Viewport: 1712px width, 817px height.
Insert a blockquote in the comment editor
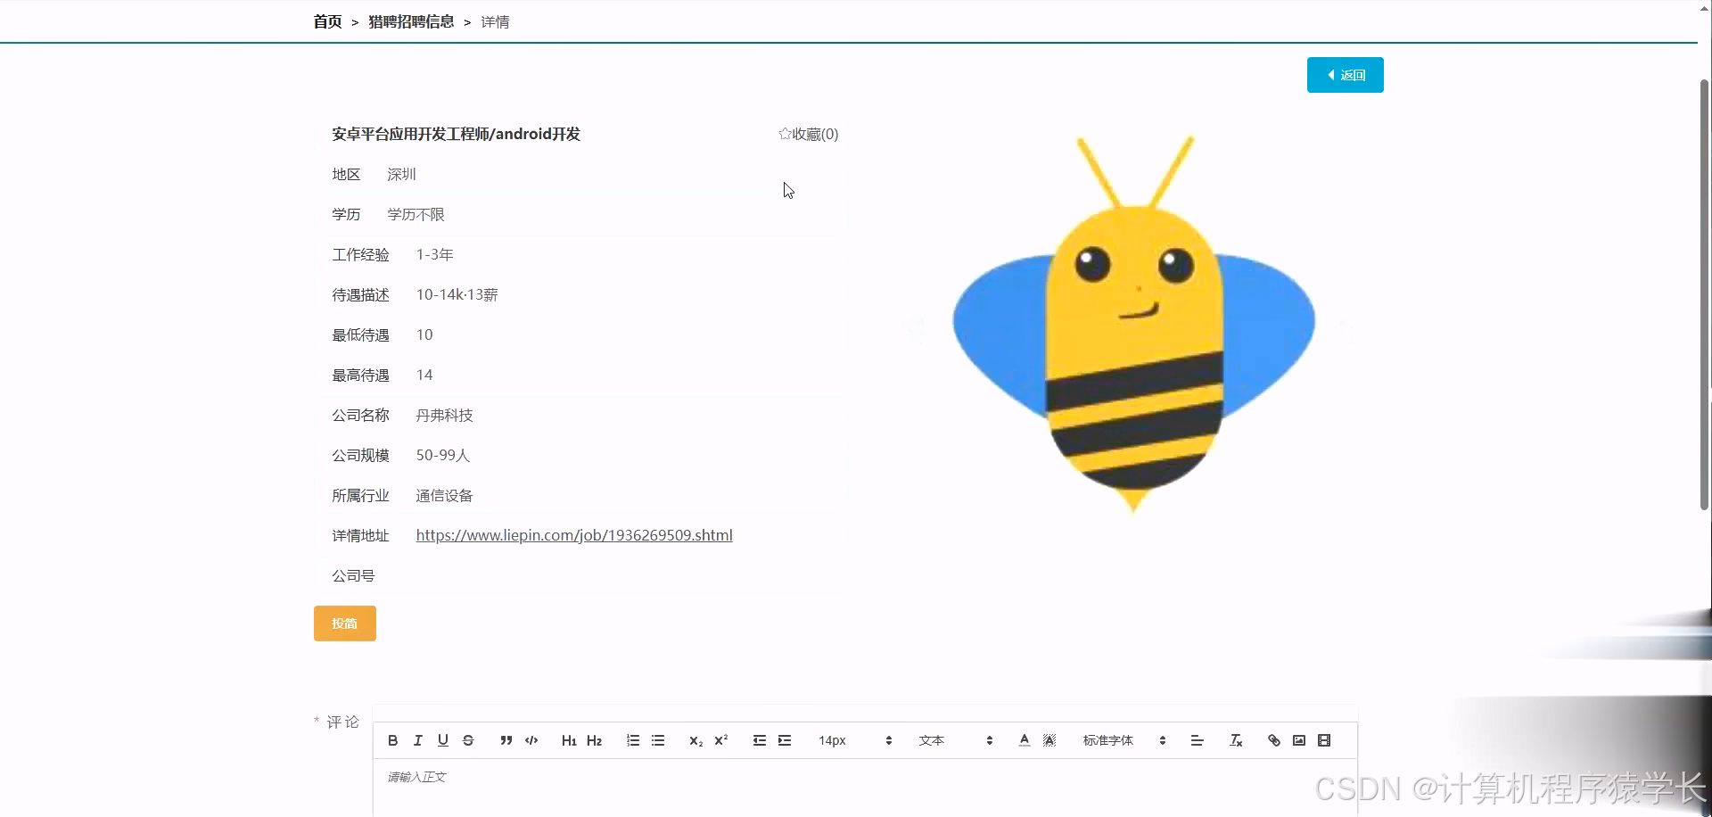click(x=506, y=740)
